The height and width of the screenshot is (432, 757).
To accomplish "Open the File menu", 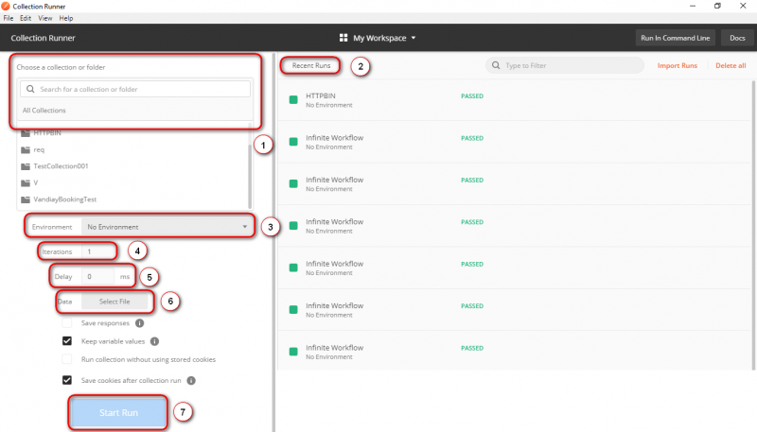I will (9, 18).
